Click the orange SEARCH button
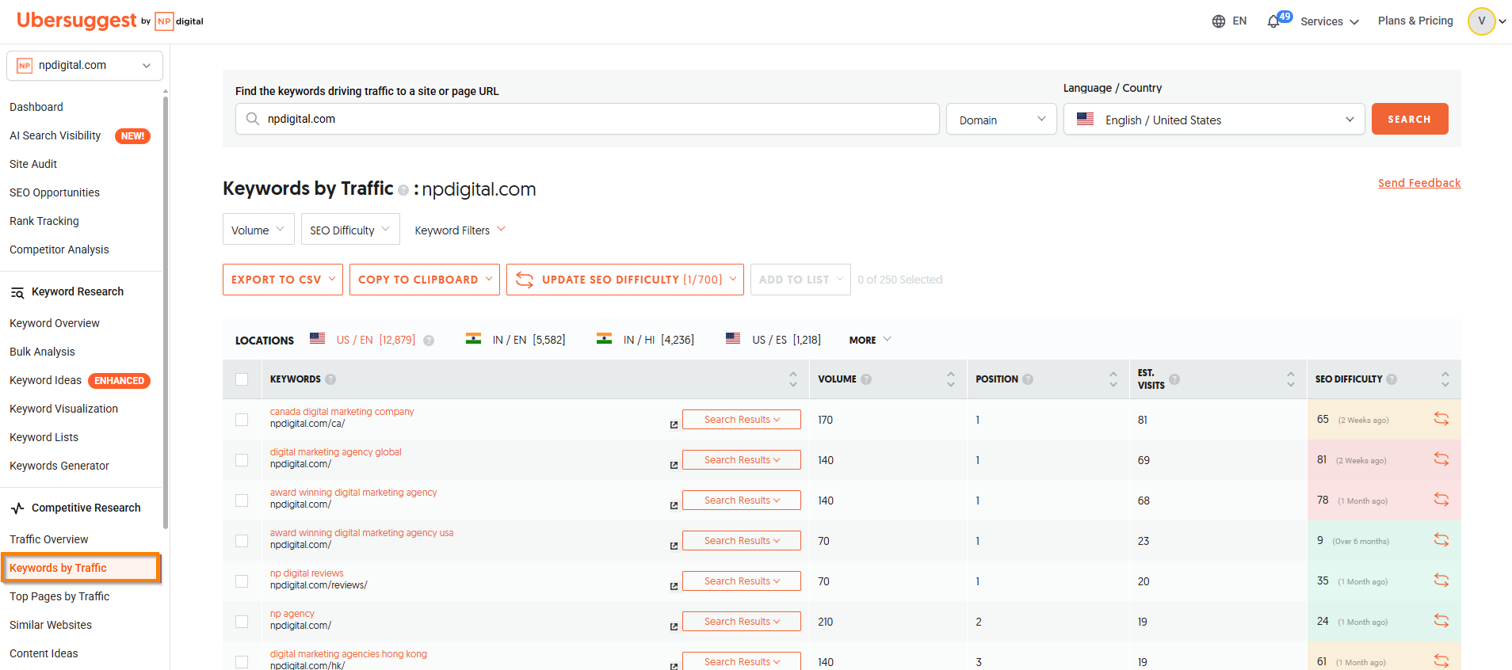 [1410, 119]
